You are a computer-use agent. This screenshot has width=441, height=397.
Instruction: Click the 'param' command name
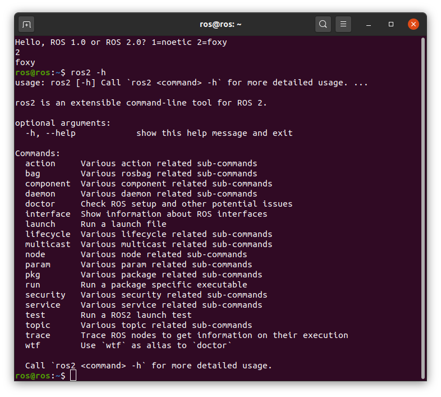[x=38, y=264]
